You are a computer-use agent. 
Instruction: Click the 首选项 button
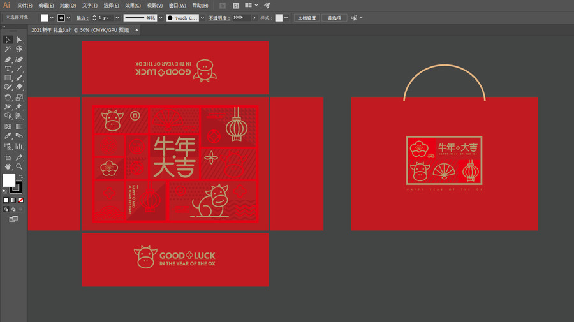pos(334,18)
